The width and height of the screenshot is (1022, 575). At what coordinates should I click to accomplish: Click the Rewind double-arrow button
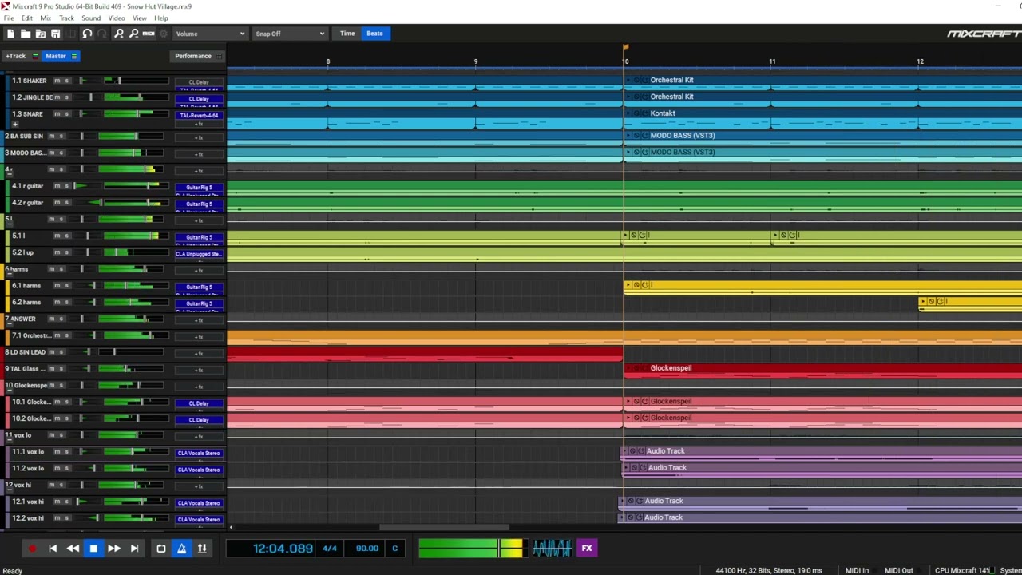point(73,549)
